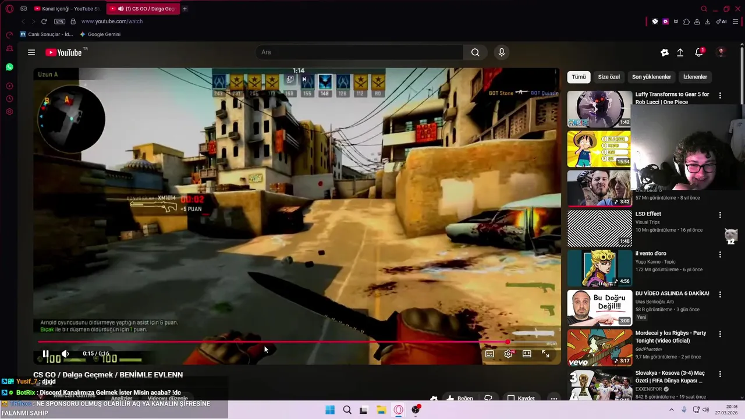The height and width of the screenshot is (419, 745).
Task: Open the browser extensions cube icon
Action: (686, 22)
